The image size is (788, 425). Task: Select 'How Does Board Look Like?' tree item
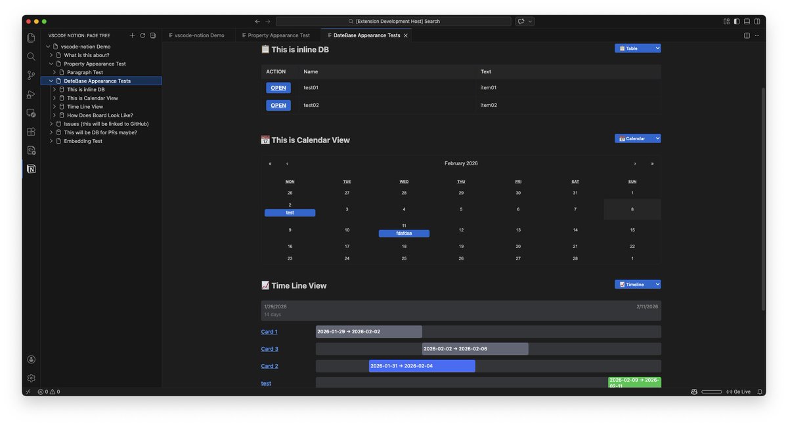(100, 115)
